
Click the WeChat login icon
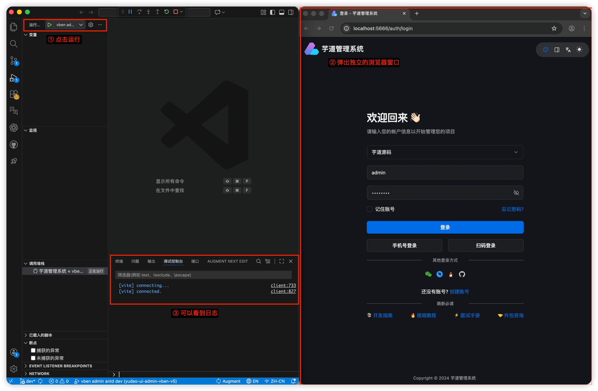(428, 274)
